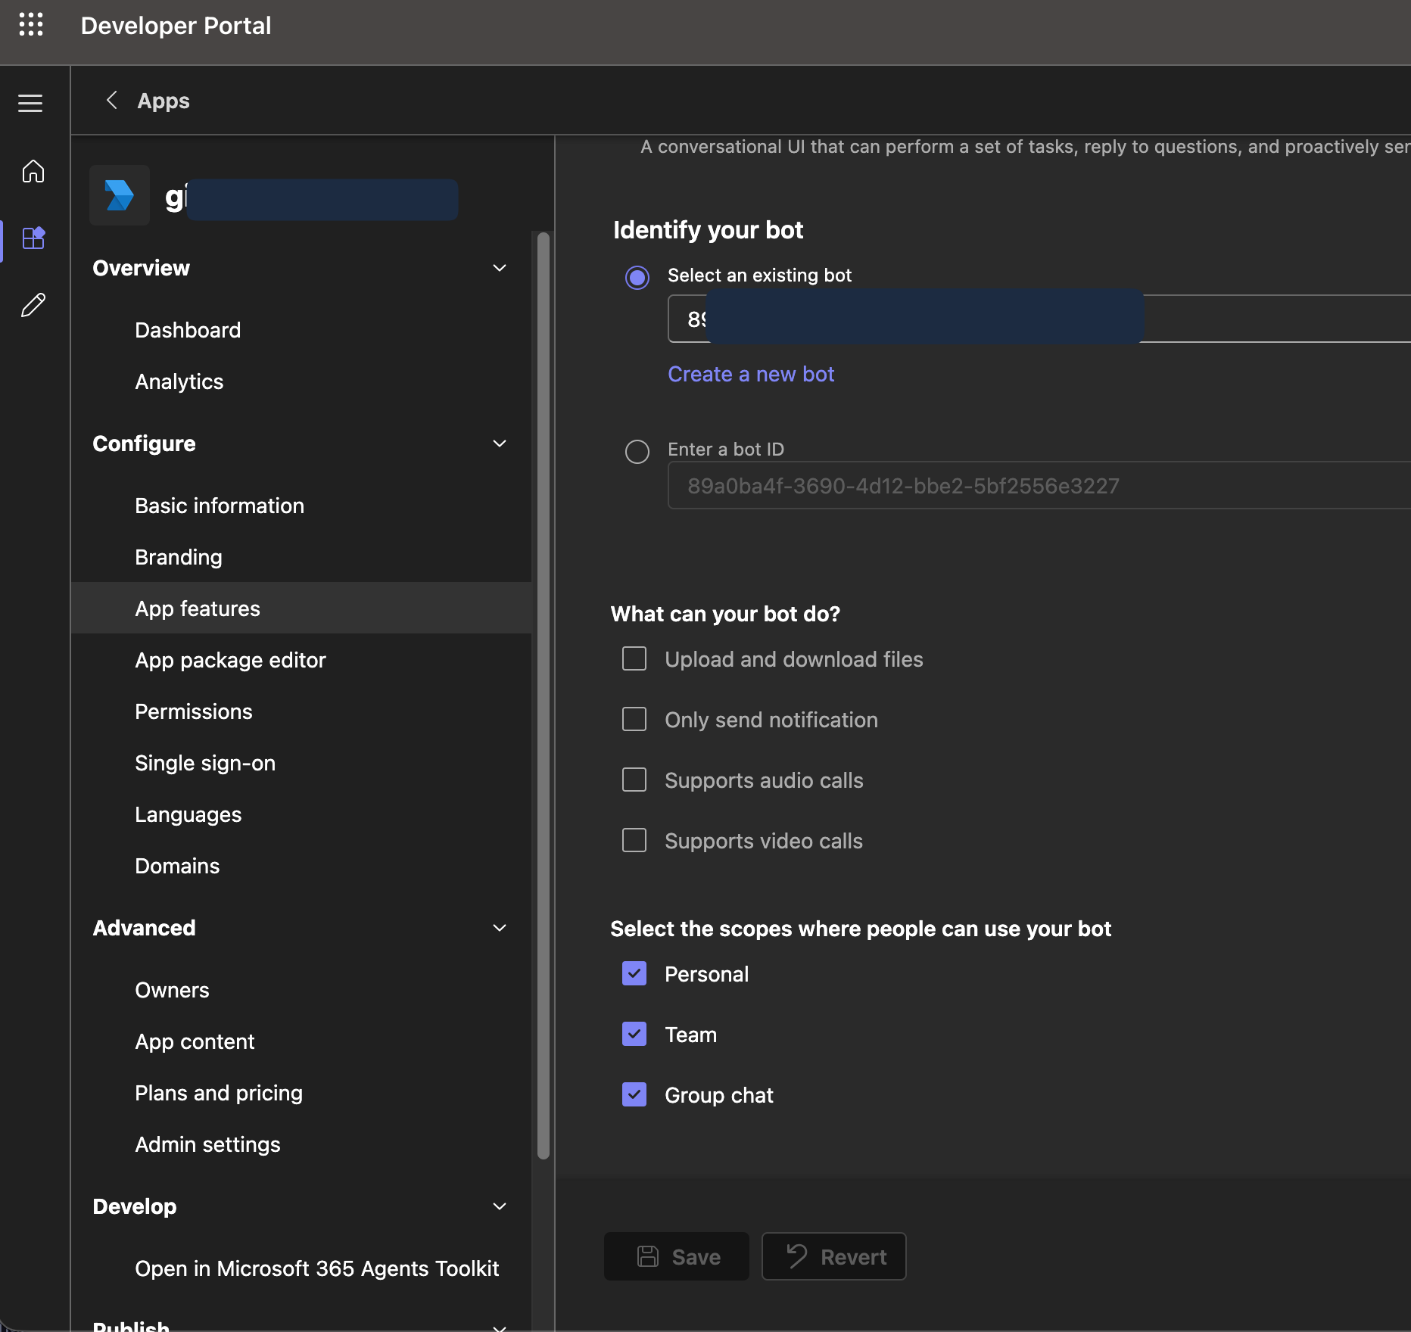Click the Overview section header
Screen dimensions: 1411x1332
[141, 268]
